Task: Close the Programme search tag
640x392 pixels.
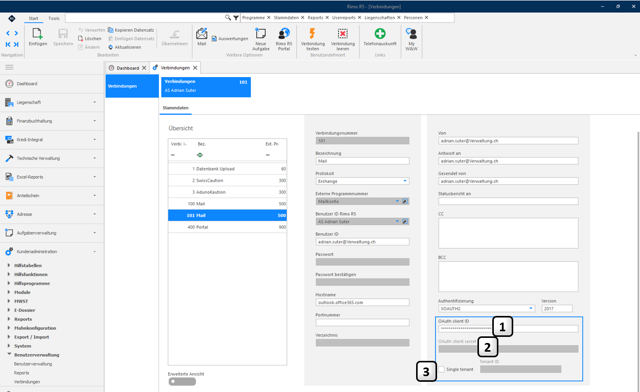Action: pos(269,17)
